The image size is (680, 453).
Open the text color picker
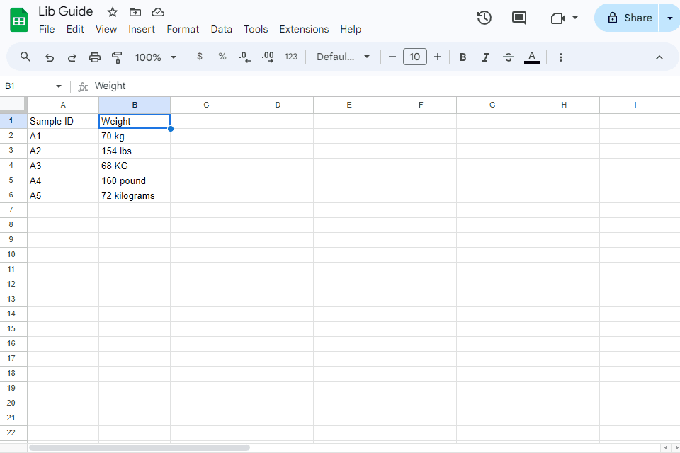[532, 57]
